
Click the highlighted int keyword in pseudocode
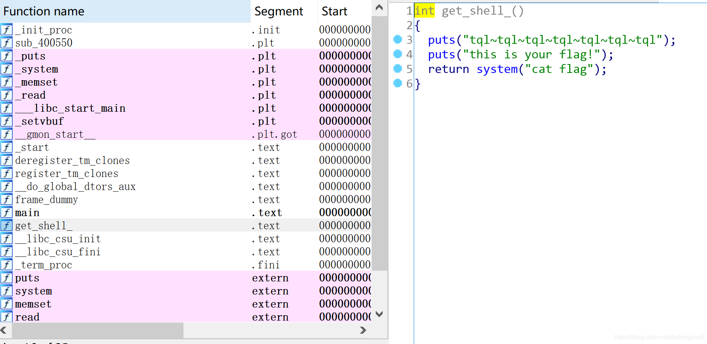point(425,11)
